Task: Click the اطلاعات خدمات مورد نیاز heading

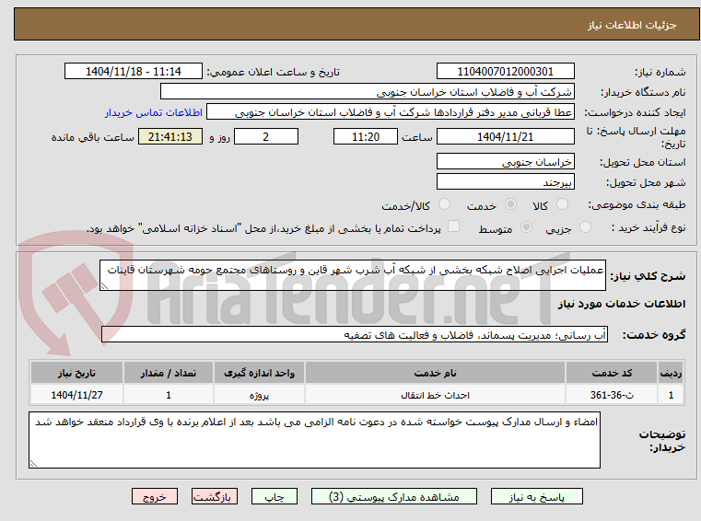Action: [622, 304]
